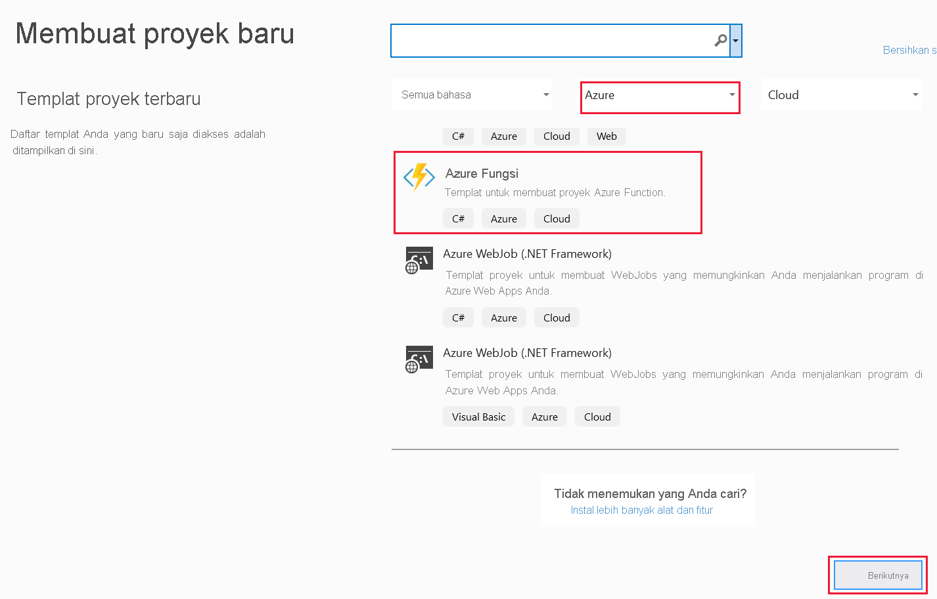Click Cloud tag beside Visual Basic tag
This screenshot has height=599, width=937.
click(x=597, y=417)
